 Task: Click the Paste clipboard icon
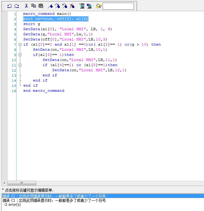point(41,6)
